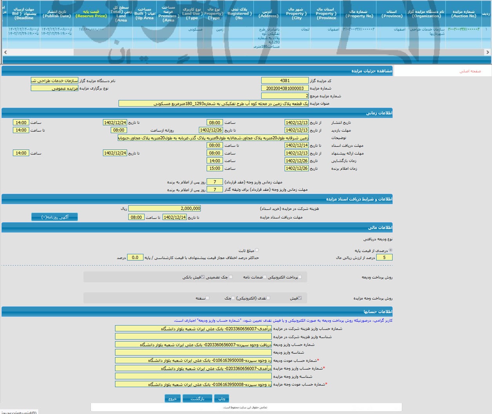
Task: Open the green auction number link in table
Action: point(463,29)
